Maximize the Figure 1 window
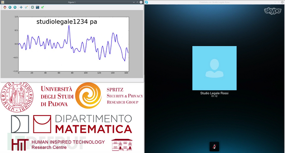Viewport: 285px width, 153px height. click(138, 2)
